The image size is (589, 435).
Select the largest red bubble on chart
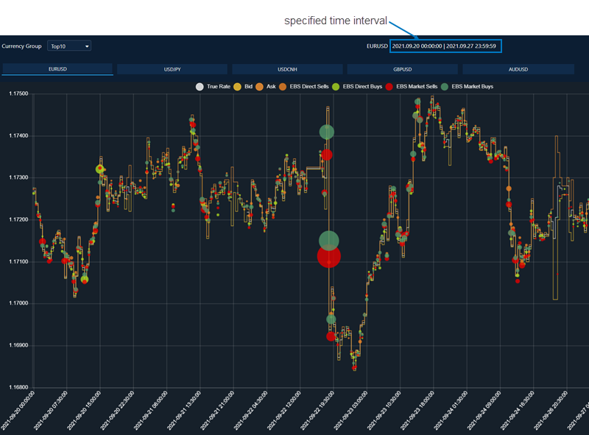pos(329,256)
